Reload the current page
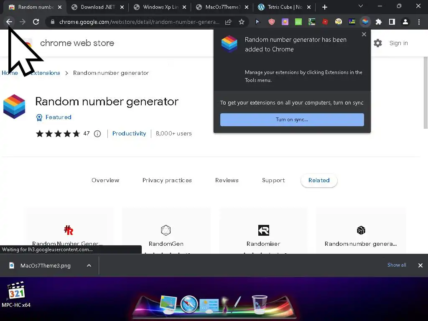 pyautogui.click(x=36, y=22)
